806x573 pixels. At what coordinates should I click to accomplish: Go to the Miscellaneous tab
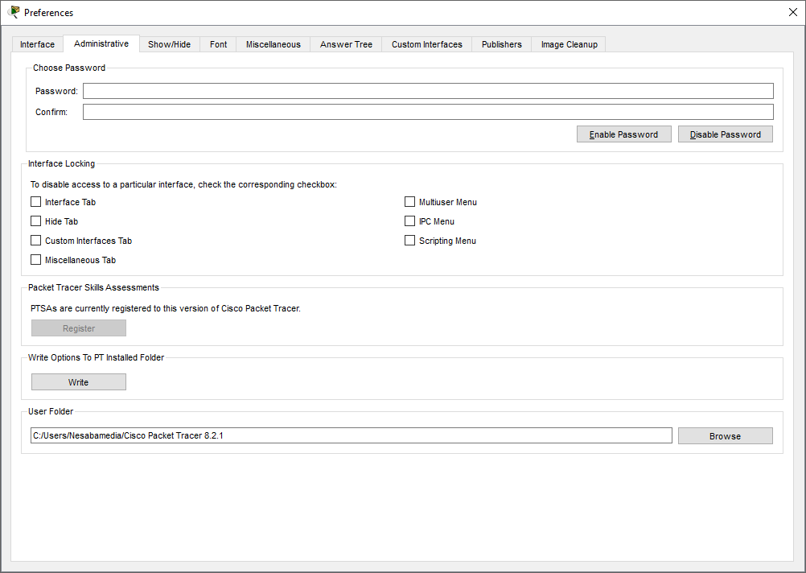coord(273,44)
